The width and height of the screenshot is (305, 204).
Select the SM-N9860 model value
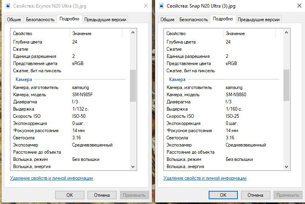236,95
